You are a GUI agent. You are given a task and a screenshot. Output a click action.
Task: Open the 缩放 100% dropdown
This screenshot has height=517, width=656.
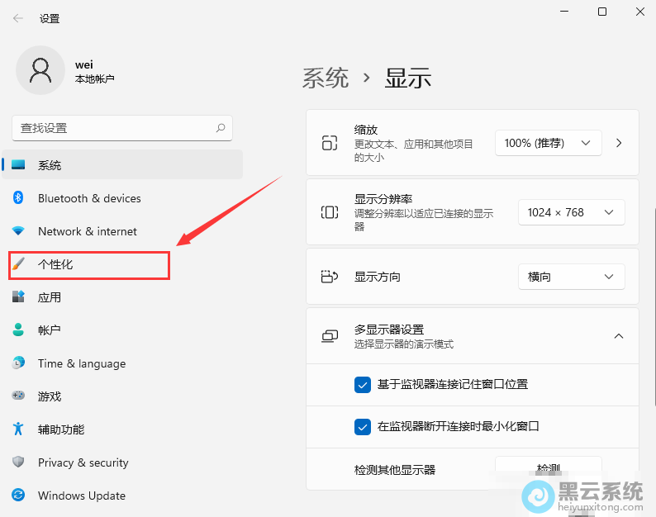[x=548, y=143]
